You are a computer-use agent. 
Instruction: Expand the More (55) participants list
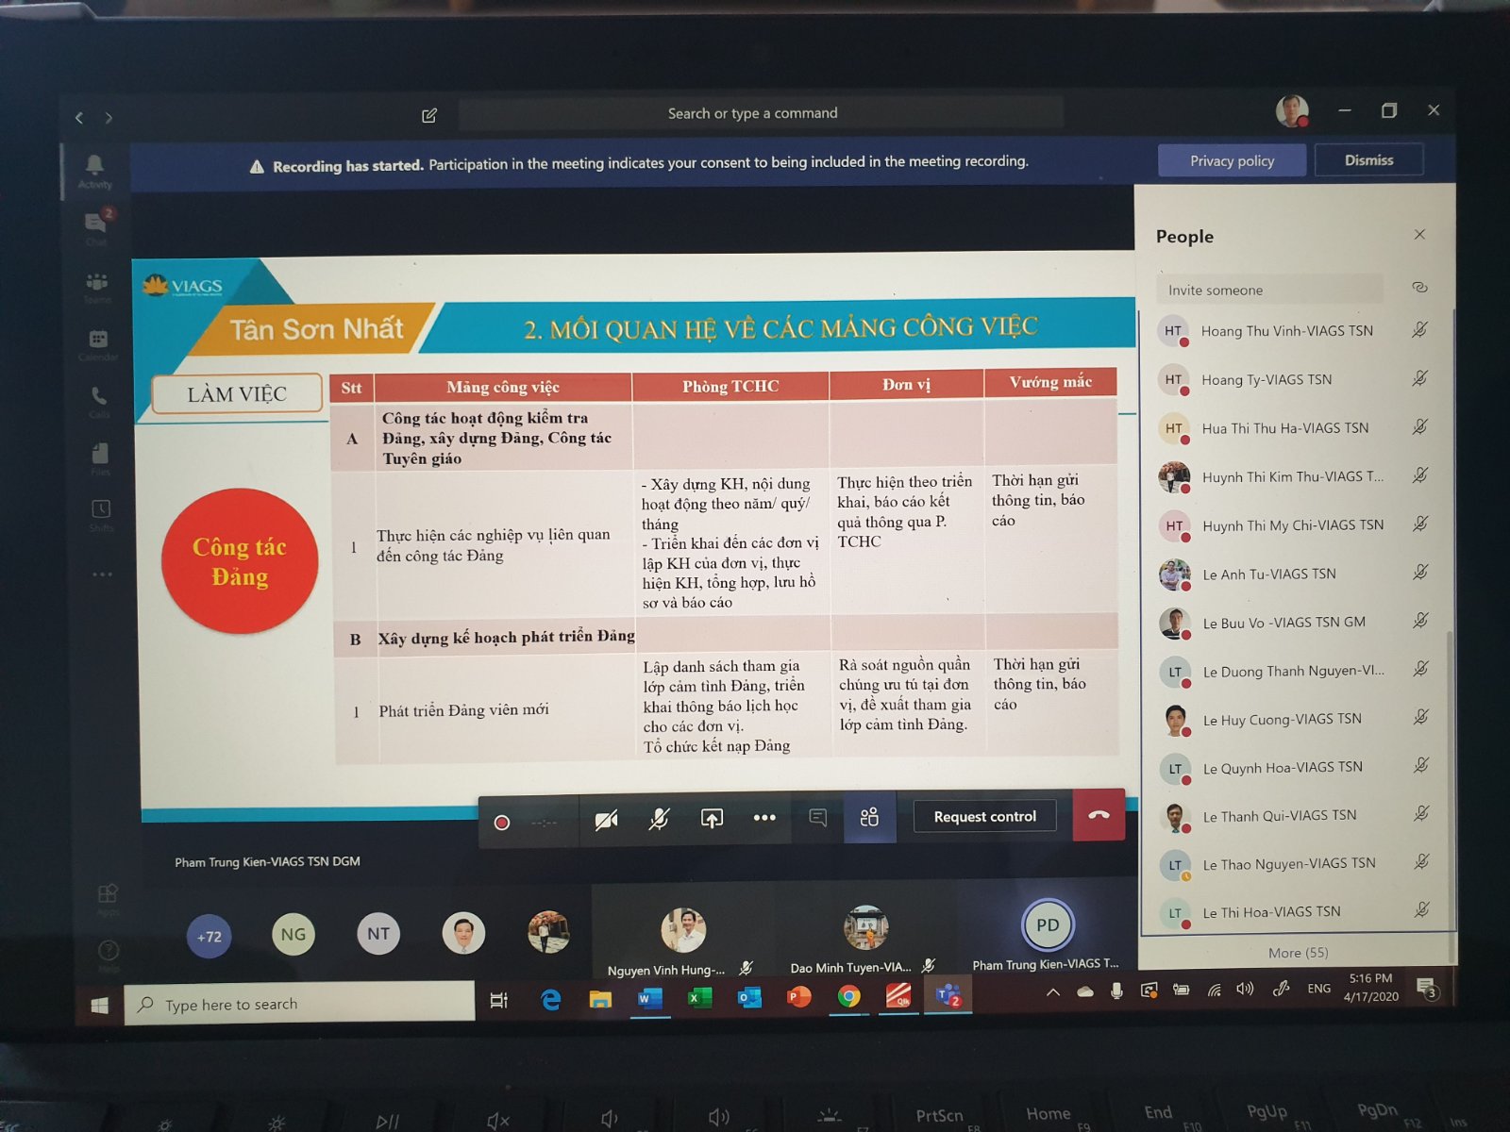(x=1298, y=953)
